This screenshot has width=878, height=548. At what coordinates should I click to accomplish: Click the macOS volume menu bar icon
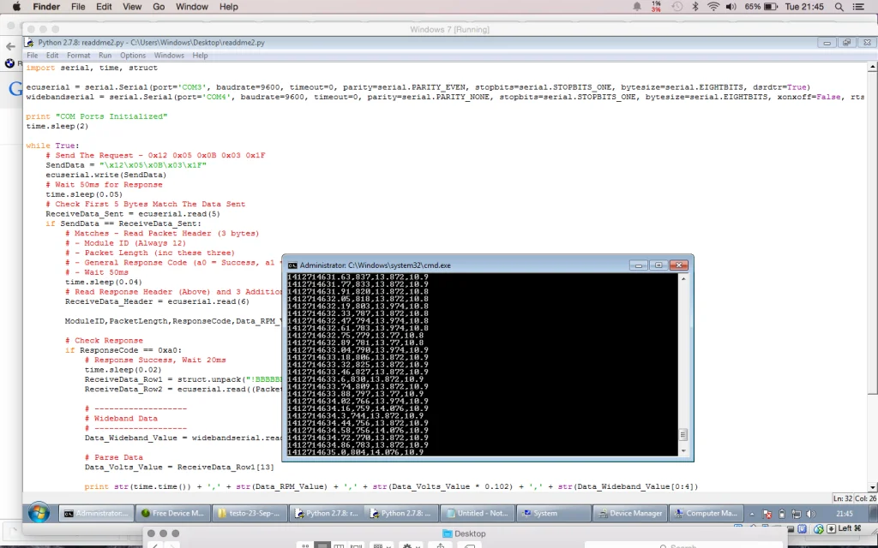(x=731, y=7)
